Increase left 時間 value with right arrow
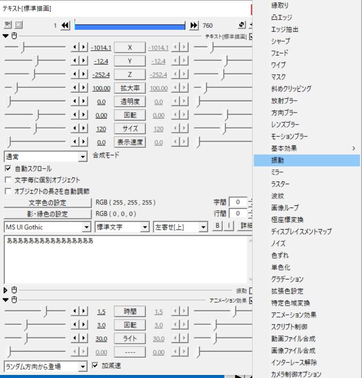 pyautogui.click(x=83, y=311)
